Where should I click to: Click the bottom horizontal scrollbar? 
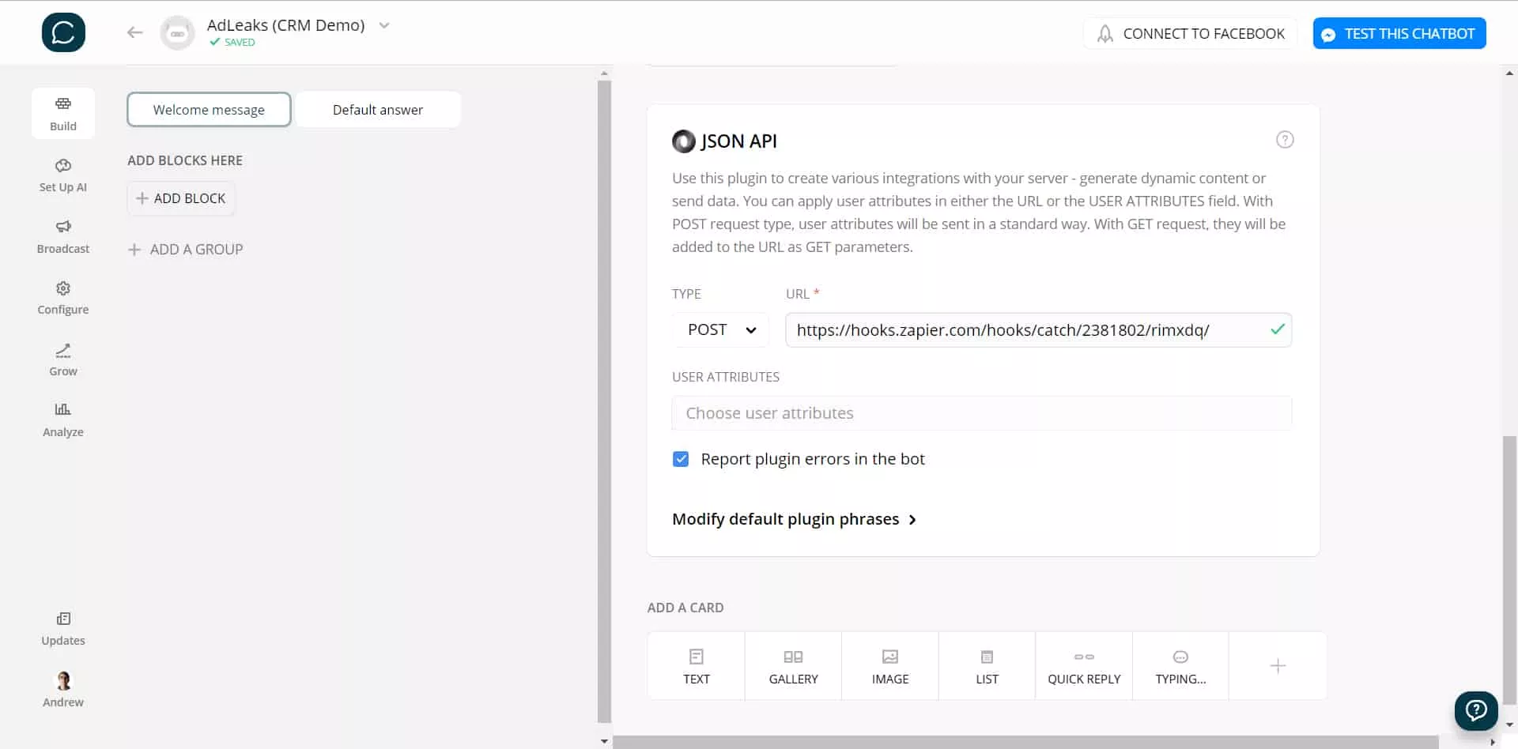pos(1025,742)
